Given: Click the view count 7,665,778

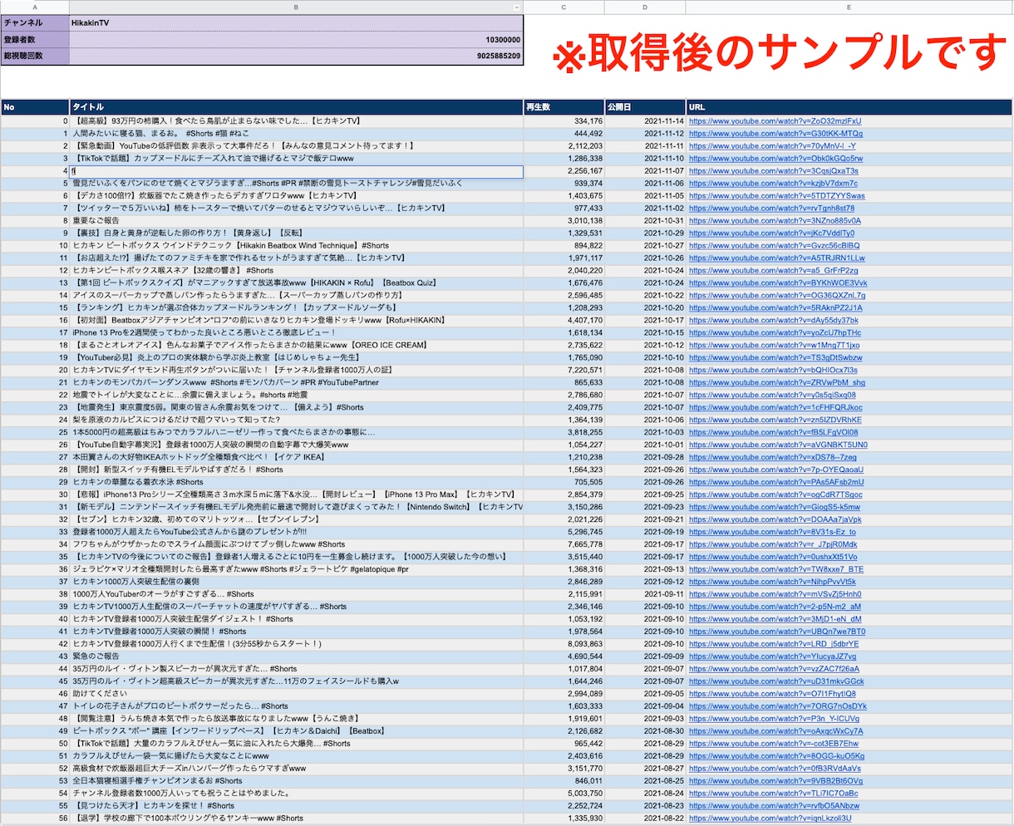Looking at the screenshot, I should (586, 544).
